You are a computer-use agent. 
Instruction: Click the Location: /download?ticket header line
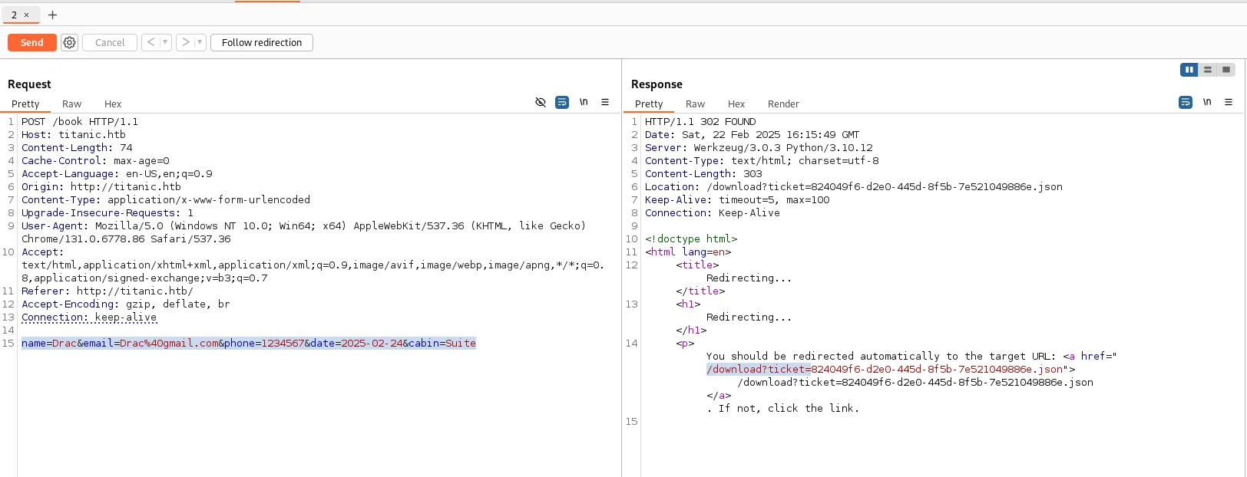click(x=854, y=186)
